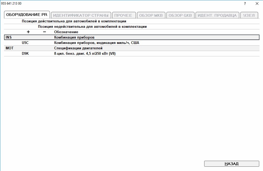The width and height of the screenshot is (263, 171).
Task: Click the Обозначение column header
Action: point(66,32)
